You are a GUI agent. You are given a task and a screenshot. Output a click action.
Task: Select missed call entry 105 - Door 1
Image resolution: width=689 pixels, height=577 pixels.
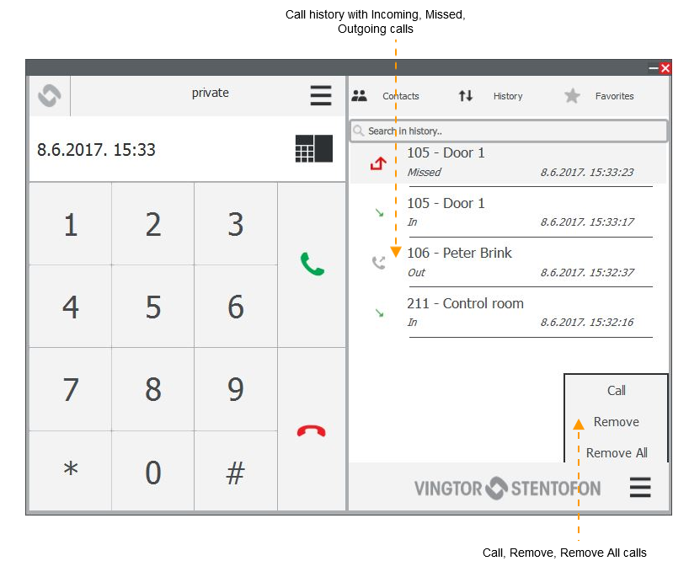[508, 163]
